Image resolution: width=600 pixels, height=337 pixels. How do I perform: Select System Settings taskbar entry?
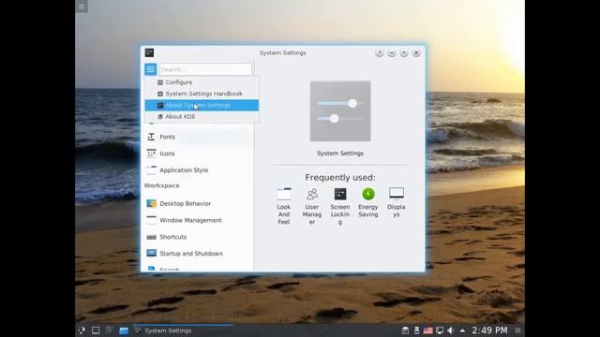click(184, 330)
